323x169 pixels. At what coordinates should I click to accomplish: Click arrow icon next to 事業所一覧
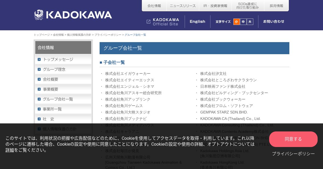coord(39,109)
